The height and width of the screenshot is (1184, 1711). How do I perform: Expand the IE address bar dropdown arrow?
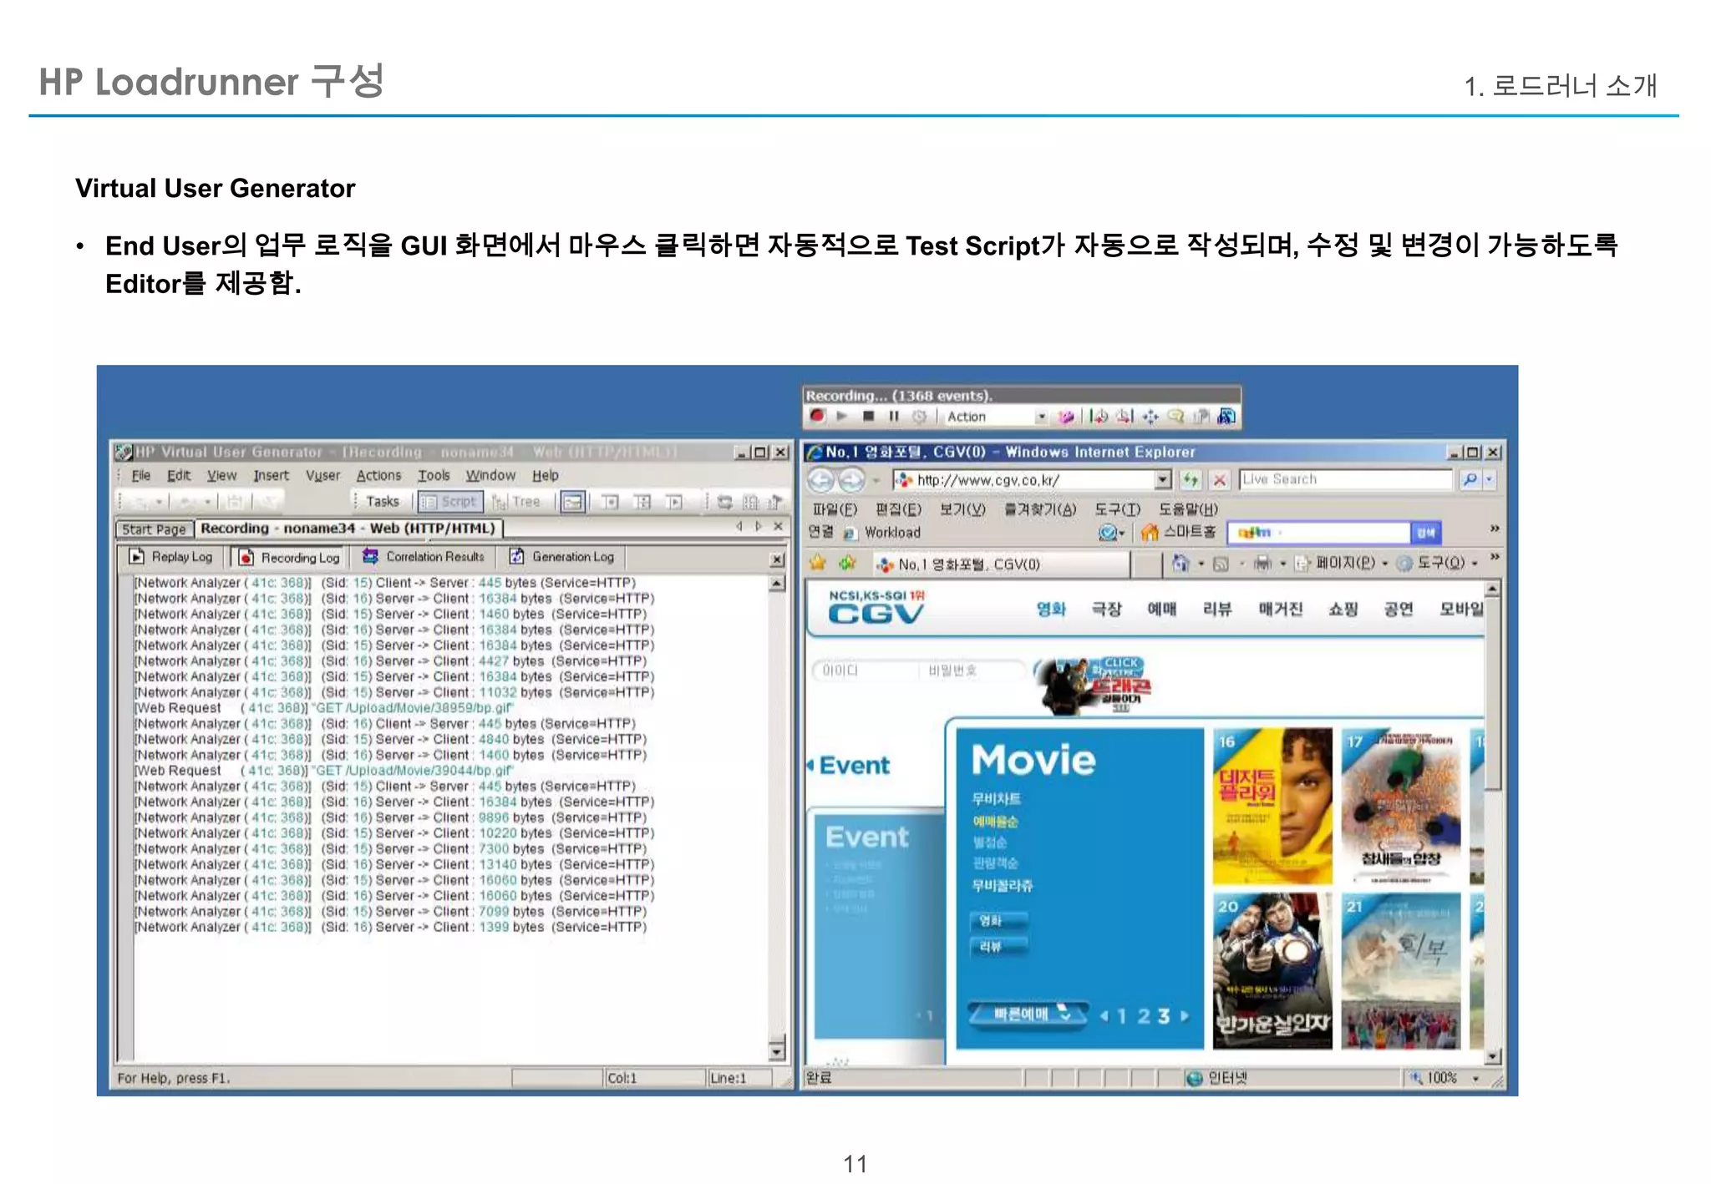click(1163, 480)
